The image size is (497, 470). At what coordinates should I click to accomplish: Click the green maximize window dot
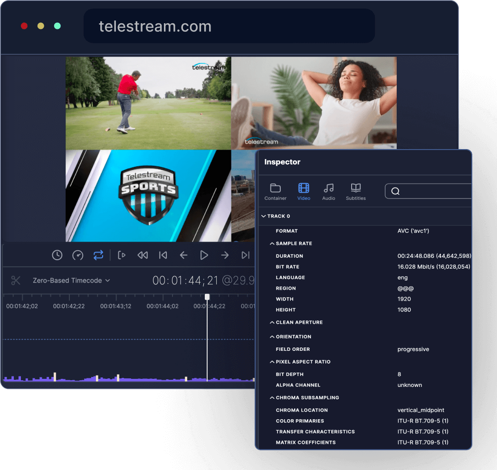coord(57,26)
